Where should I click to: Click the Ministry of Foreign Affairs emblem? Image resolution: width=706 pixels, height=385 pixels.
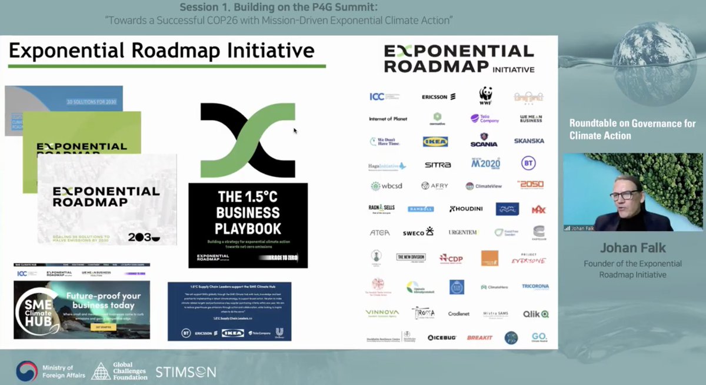coord(26,371)
